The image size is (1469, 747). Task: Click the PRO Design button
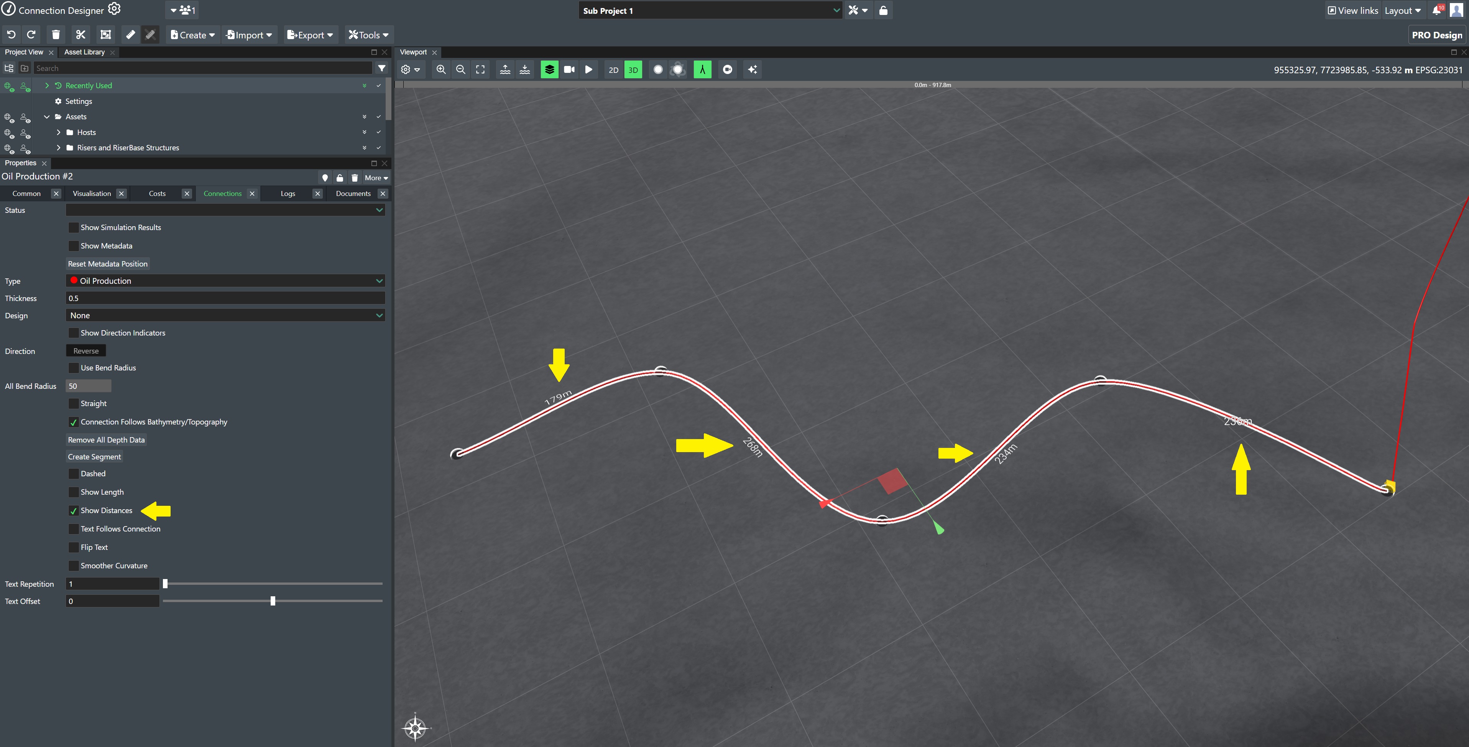[x=1437, y=35]
